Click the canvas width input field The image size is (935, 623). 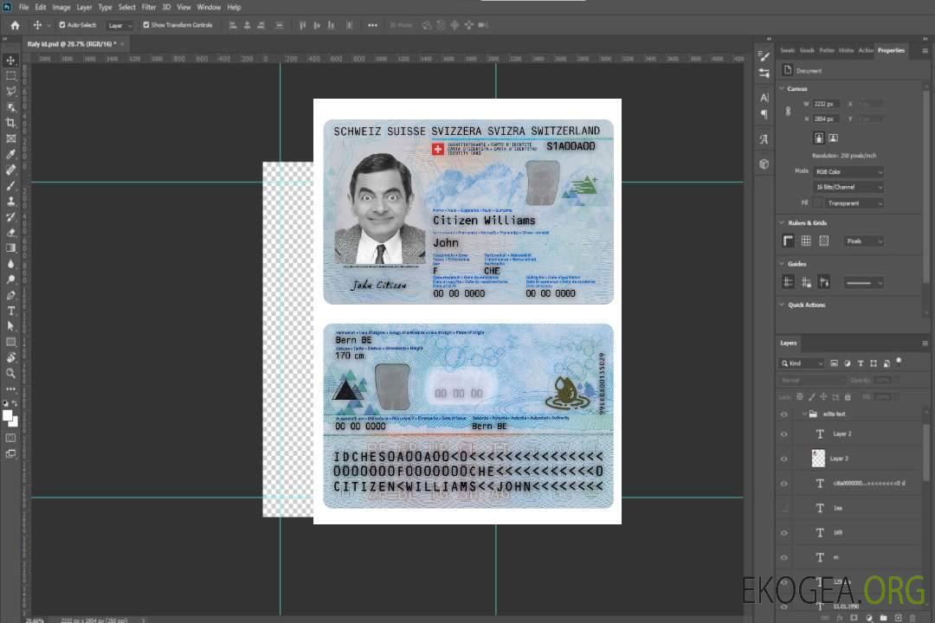point(825,104)
